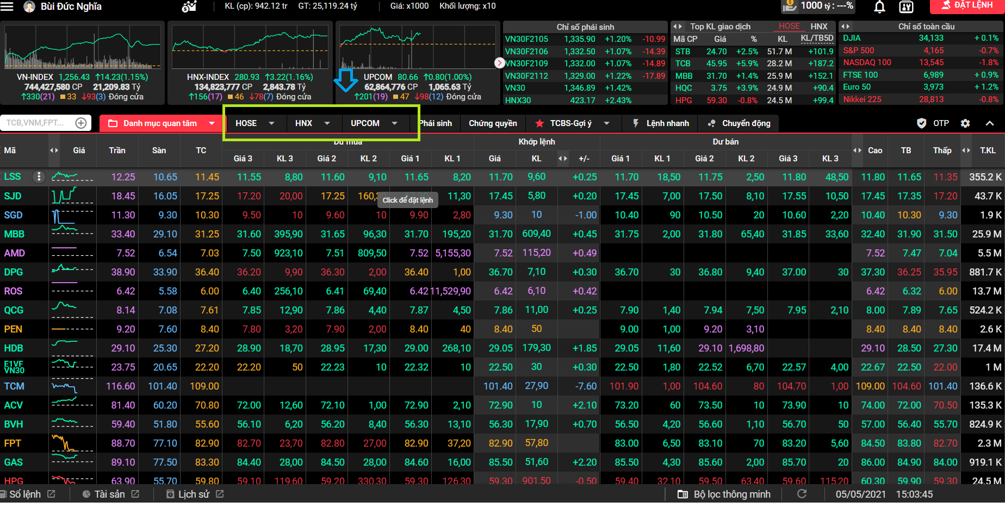Image resolution: width=1005 pixels, height=508 pixels.
Task: Open the notifications bell
Action: click(879, 7)
